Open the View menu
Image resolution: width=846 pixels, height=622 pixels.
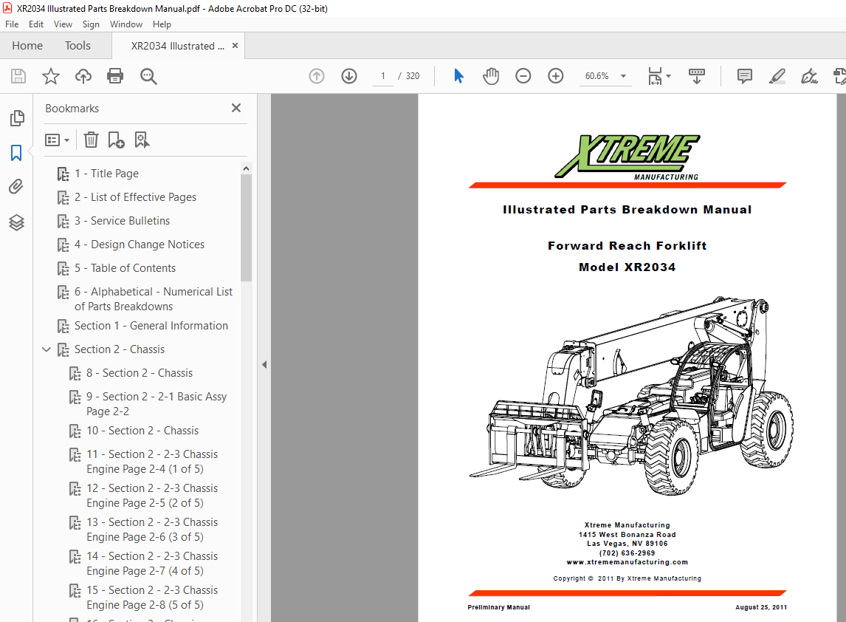tap(63, 24)
